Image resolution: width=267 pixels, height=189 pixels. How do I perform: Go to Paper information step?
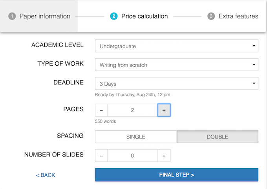point(45,16)
